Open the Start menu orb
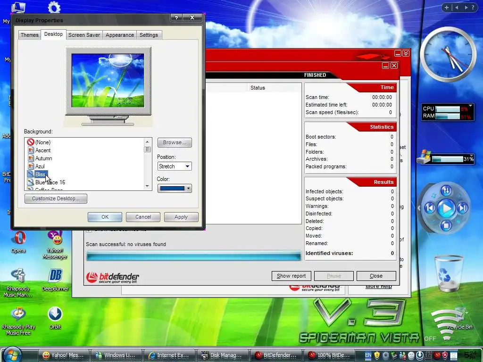This screenshot has width=483, height=362. tap(12, 354)
